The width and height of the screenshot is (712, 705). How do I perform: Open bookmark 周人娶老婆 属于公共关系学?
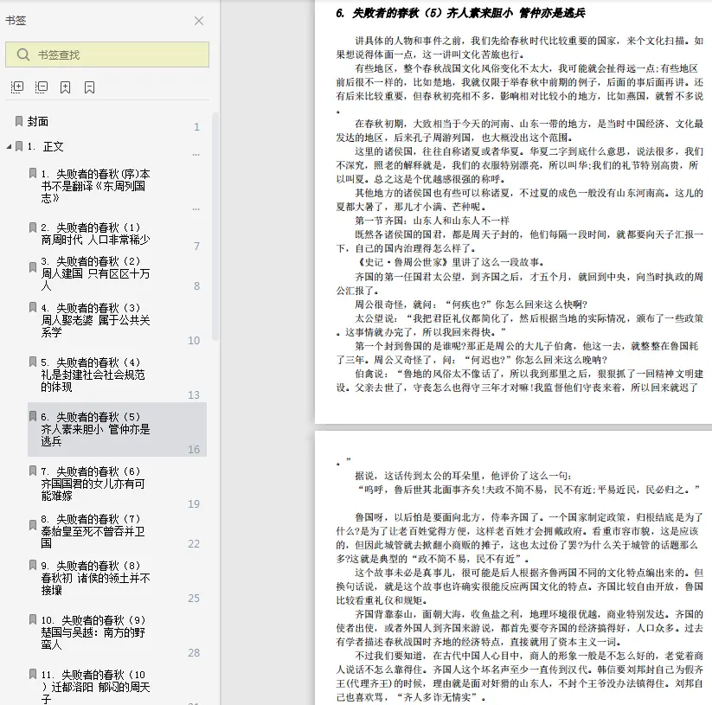click(x=95, y=320)
